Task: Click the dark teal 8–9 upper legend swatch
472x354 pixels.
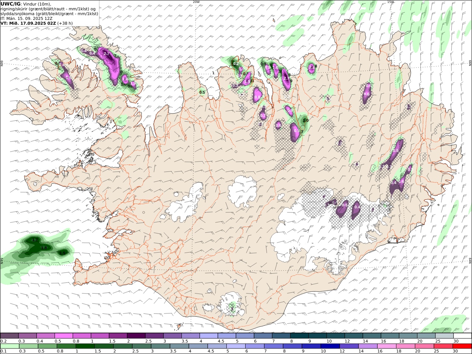Action: (299, 336)
